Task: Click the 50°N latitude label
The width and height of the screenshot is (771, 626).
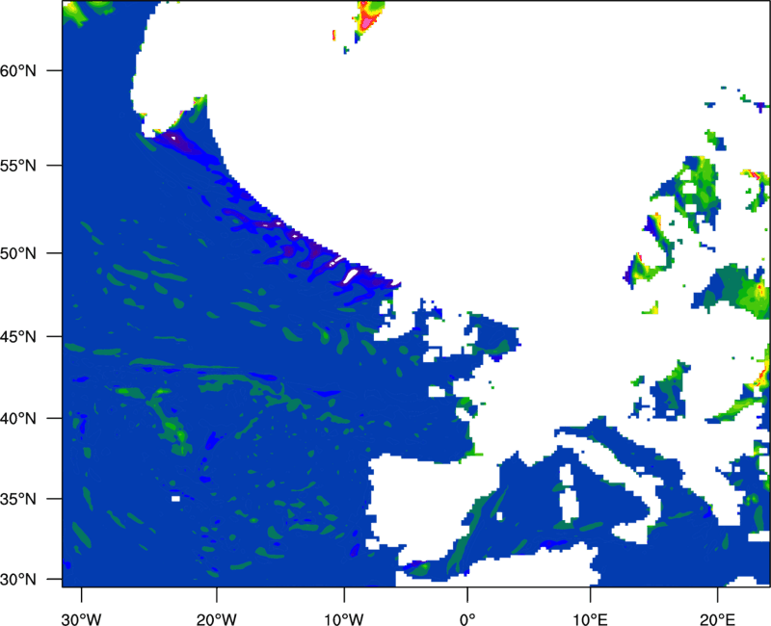Action: (18, 253)
